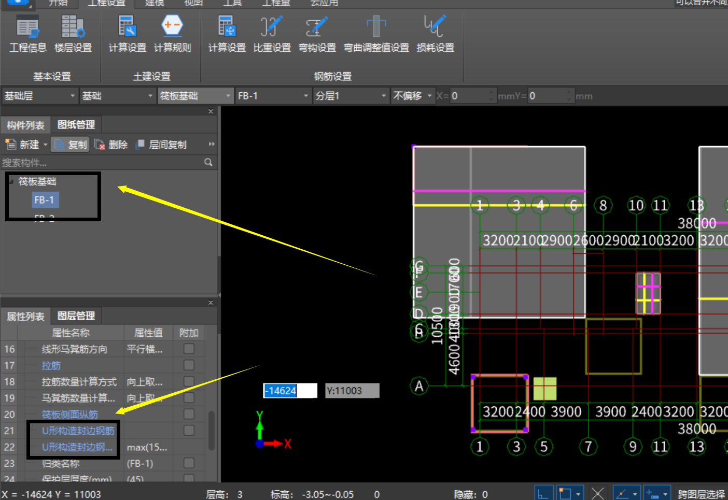Toggle 附加 checkbox for 马凳筋数量计算 row

tap(189, 398)
